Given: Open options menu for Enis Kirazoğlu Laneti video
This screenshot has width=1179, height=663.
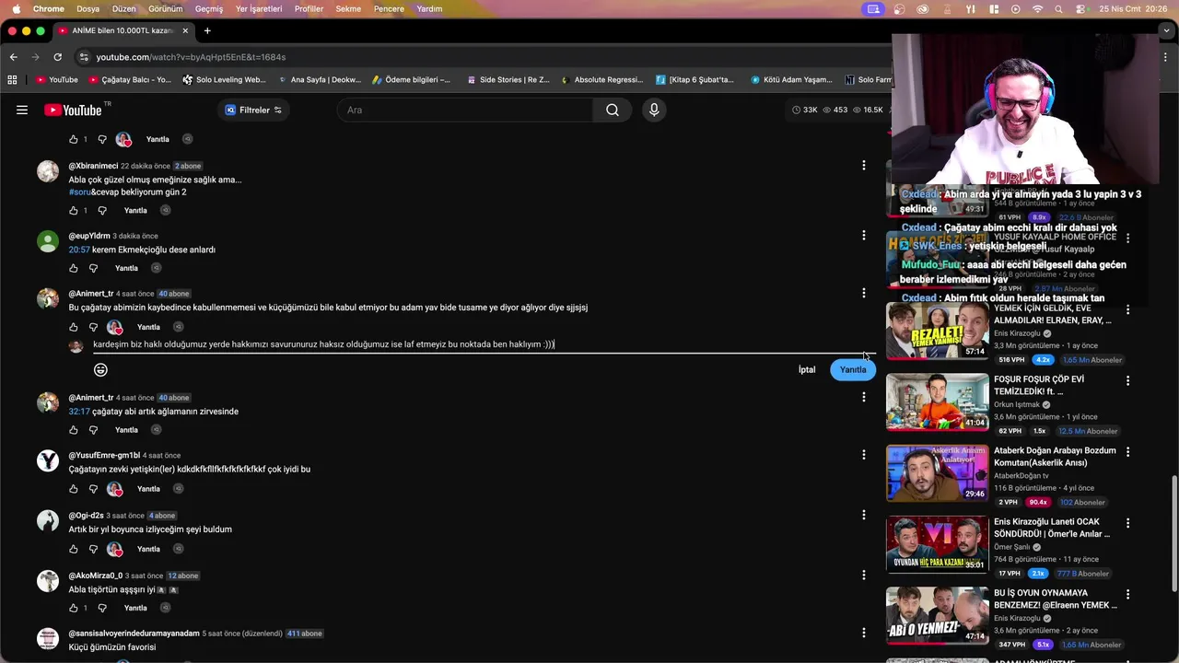Looking at the screenshot, I should pyautogui.click(x=1127, y=523).
